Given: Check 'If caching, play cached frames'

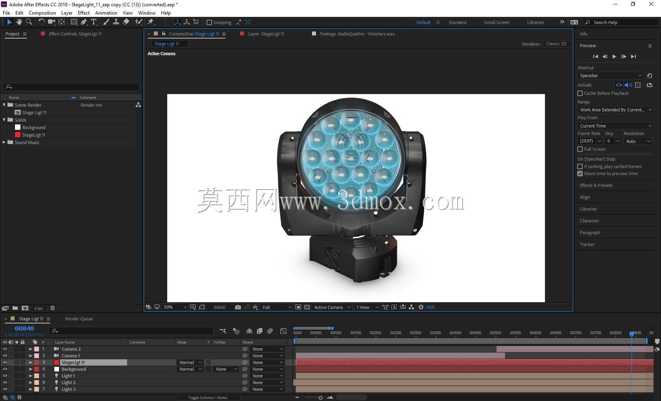Looking at the screenshot, I should click(x=580, y=166).
